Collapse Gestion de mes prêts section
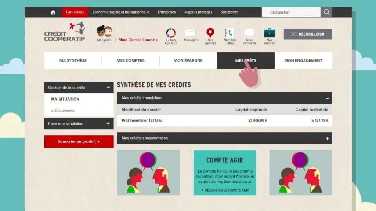Viewport: 376px width, 211px height. tap(108, 88)
